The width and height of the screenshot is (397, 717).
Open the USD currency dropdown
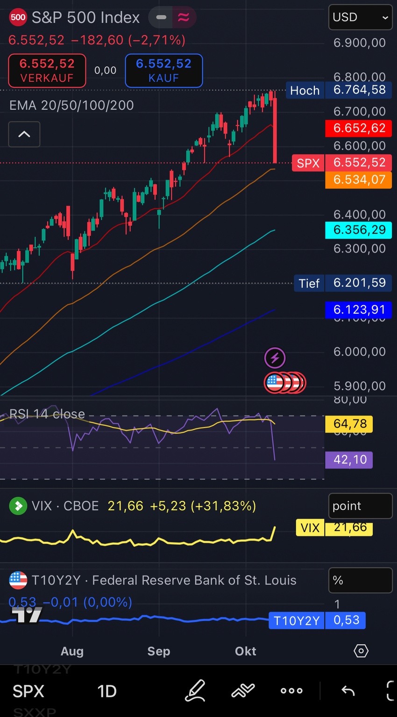pyautogui.click(x=360, y=17)
